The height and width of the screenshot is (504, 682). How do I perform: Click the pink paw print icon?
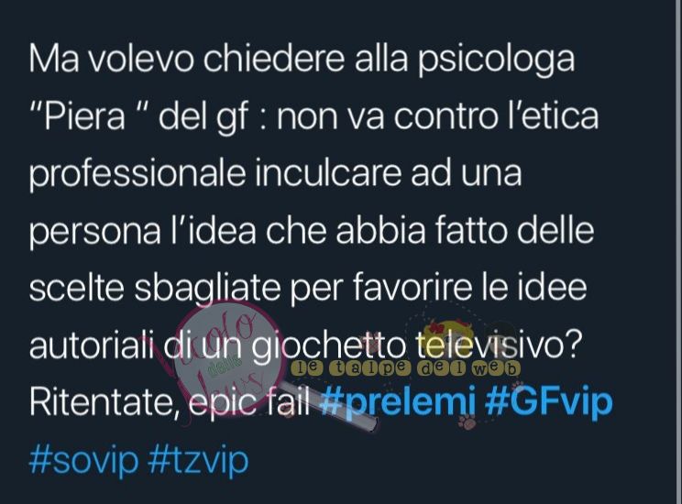pyautogui.click(x=468, y=421)
